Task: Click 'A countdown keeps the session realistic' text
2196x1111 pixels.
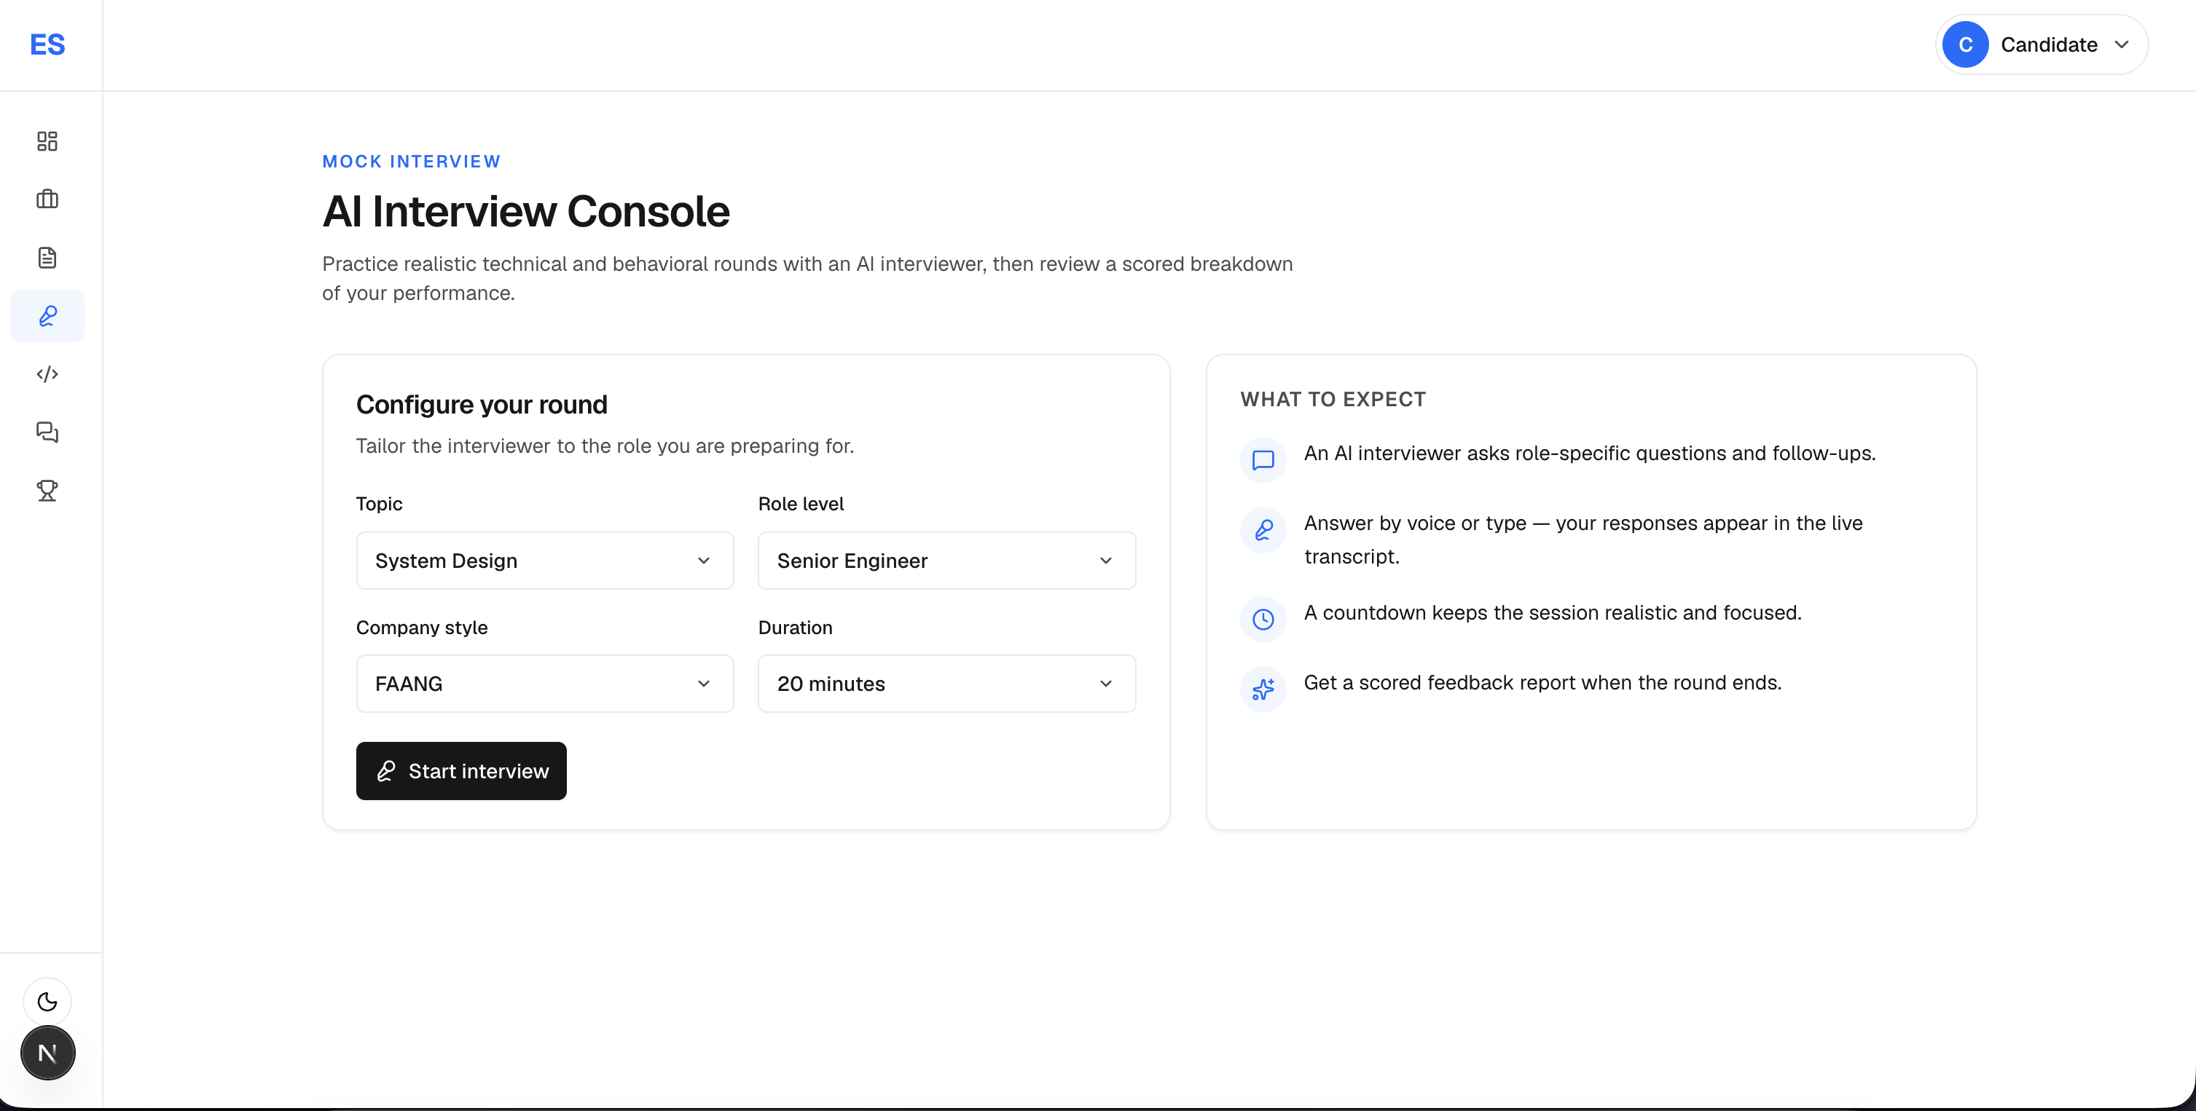Action: [x=1553, y=614]
